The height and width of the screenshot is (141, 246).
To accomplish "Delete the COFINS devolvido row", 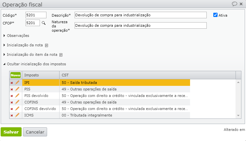I will point(12,109).
